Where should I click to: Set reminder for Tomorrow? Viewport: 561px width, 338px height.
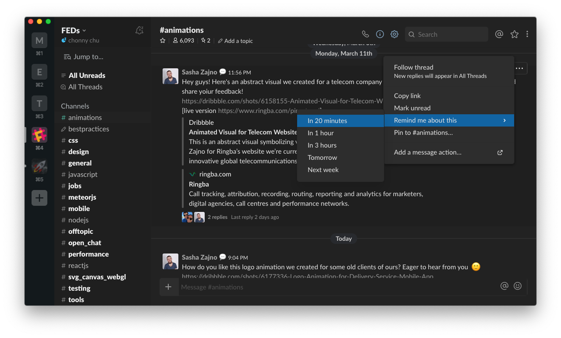pos(341,158)
